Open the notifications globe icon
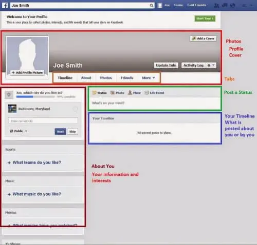 (x=233, y=6)
